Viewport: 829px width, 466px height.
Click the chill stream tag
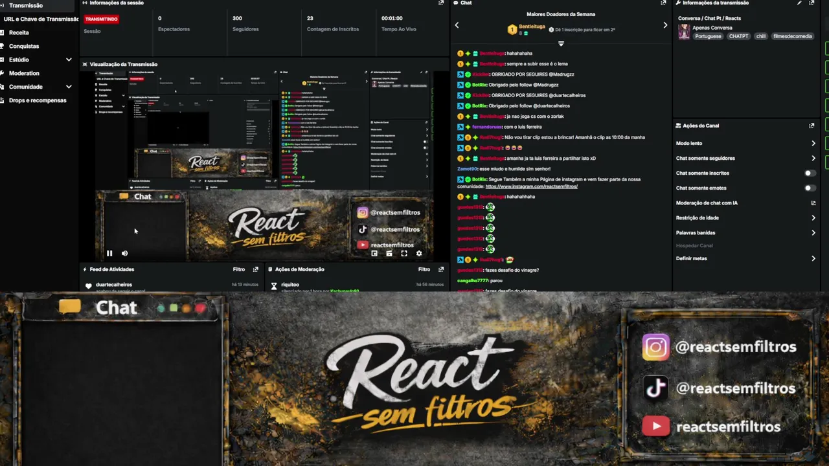point(760,36)
